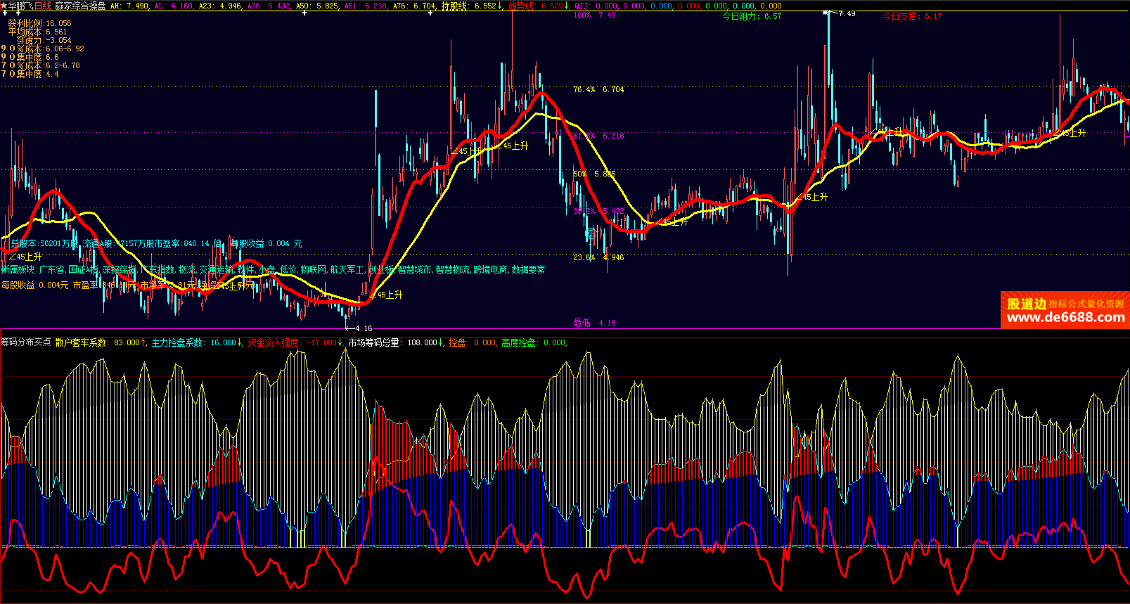
Task: Click the star icon before 华鹏飞
Action: [4, 6]
